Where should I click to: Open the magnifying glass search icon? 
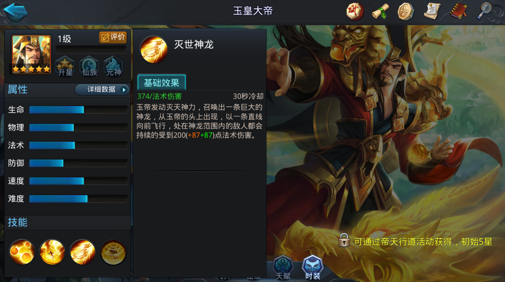(486, 11)
